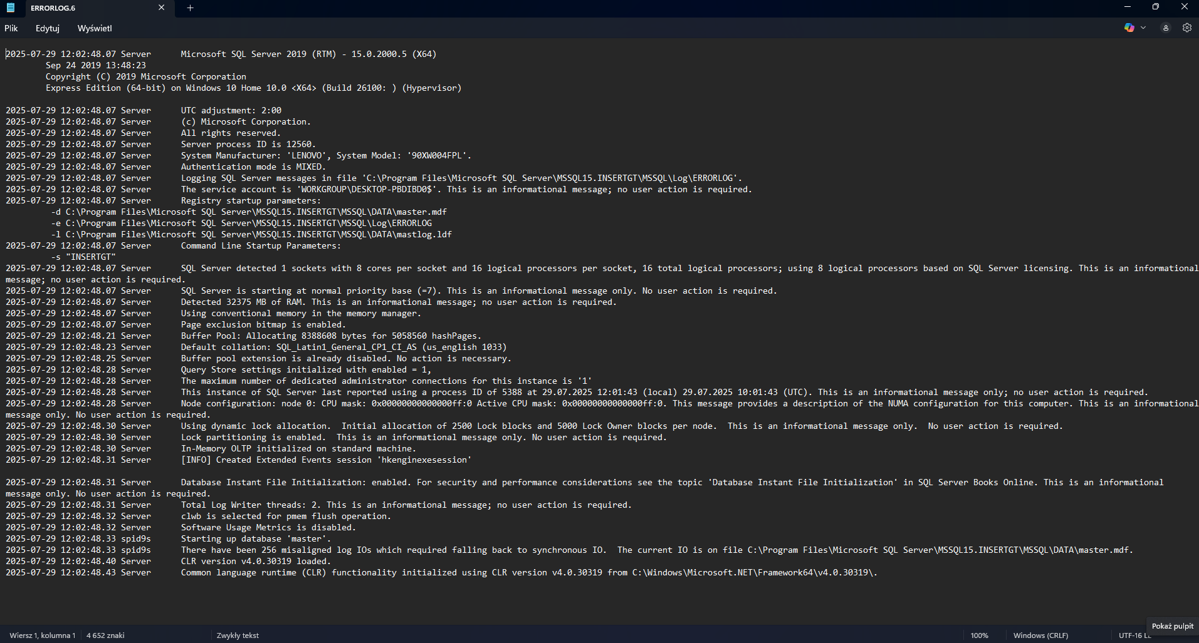Click the mastlog.ldf registry parameter line
This screenshot has height=643, width=1199.
251,234
